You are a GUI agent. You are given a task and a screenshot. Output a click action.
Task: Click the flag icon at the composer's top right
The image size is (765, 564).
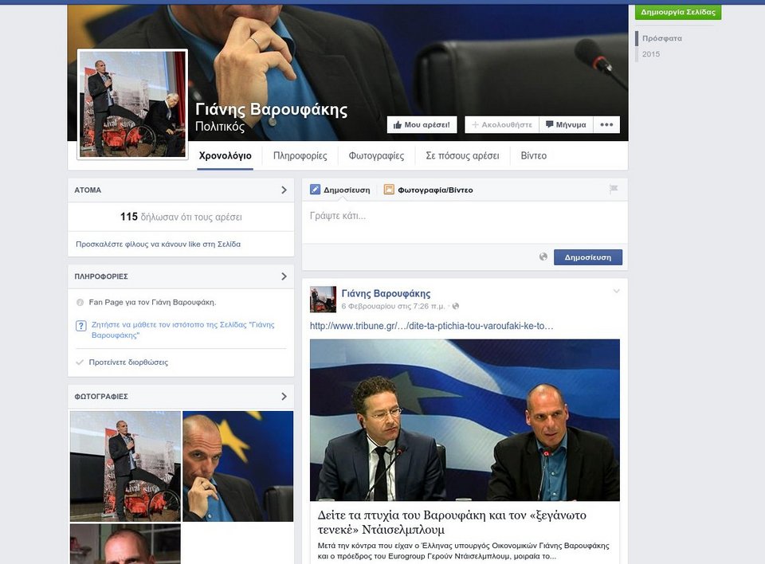pyautogui.click(x=612, y=188)
